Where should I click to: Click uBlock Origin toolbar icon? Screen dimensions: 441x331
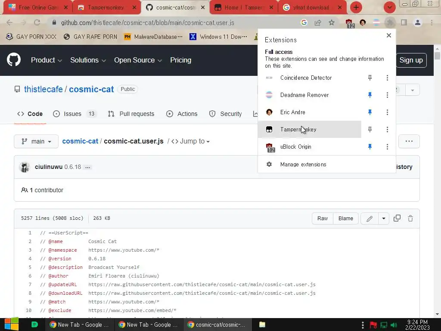coord(349,23)
